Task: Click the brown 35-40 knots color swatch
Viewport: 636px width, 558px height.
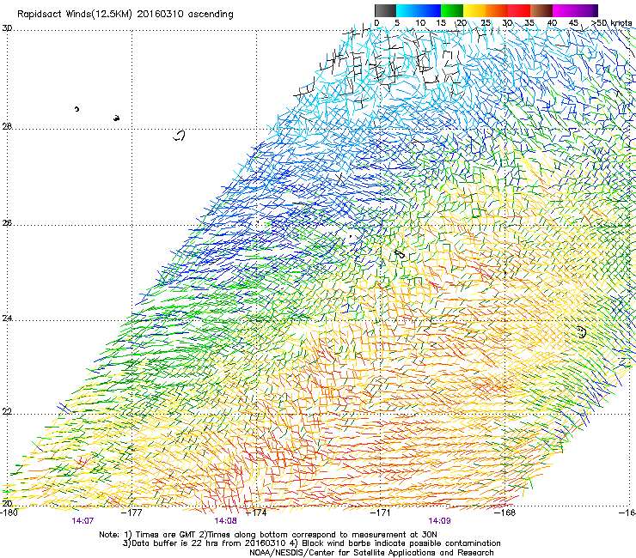Action: [x=541, y=10]
